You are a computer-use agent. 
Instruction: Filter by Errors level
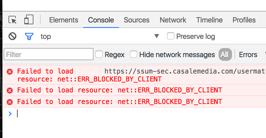point(248,55)
